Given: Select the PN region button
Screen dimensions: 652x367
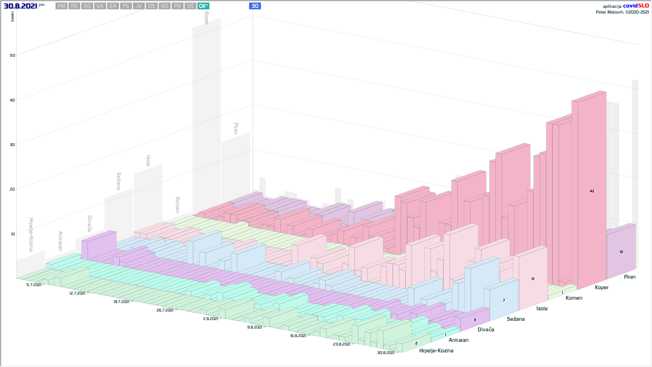Looking at the screenshot, I should (x=178, y=6).
